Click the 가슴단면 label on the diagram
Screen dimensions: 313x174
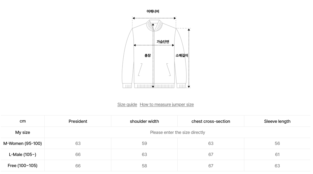coord(163,42)
